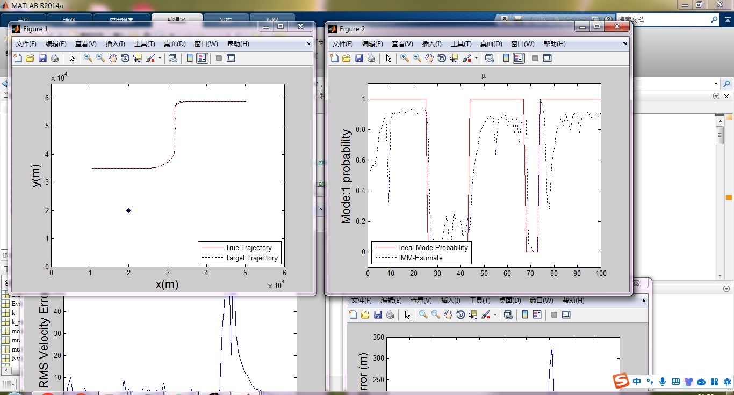734x395 pixels.
Task: Open MATLAB panel actions circle-arrow button
Action: (x=716, y=96)
